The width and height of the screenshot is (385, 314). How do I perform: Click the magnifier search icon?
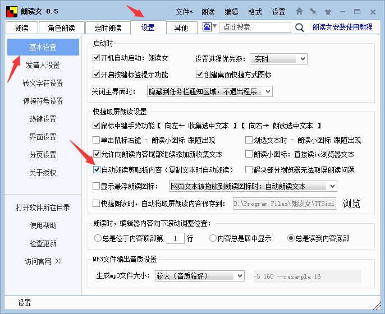[x=299, y=27]
